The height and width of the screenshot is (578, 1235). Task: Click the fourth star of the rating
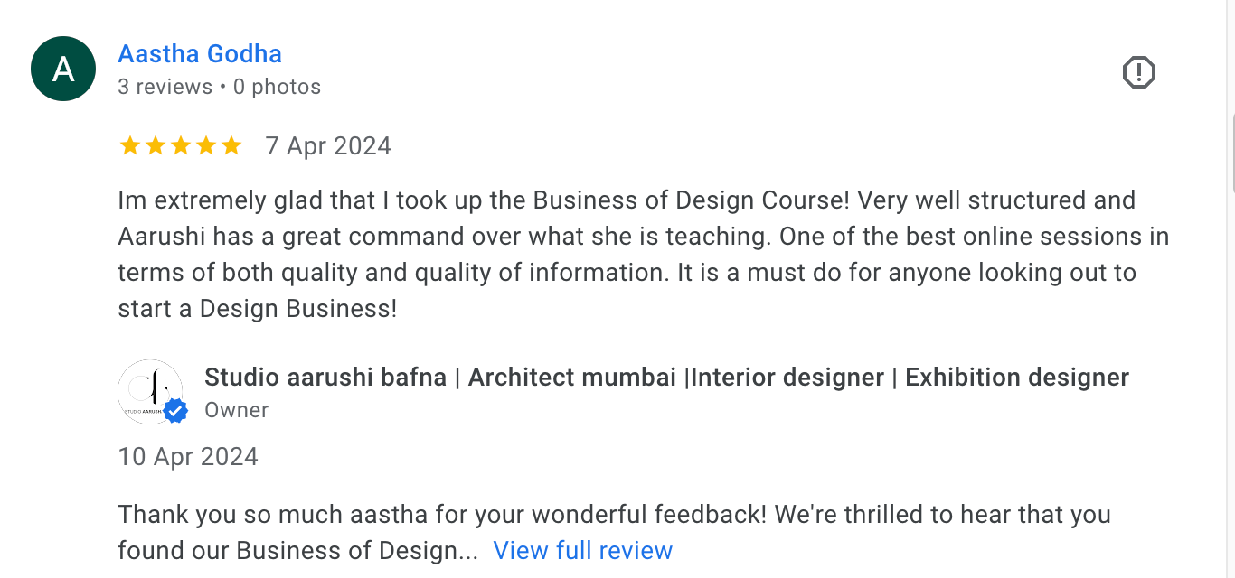click(x=206, y=146)
